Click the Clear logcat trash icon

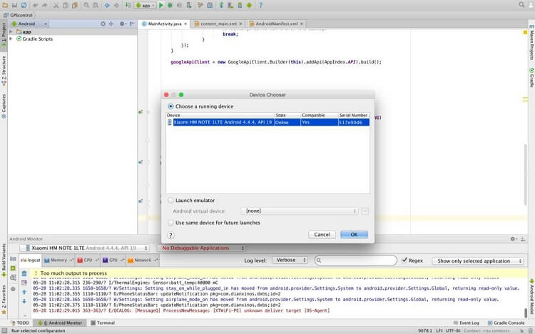(24, 273)
